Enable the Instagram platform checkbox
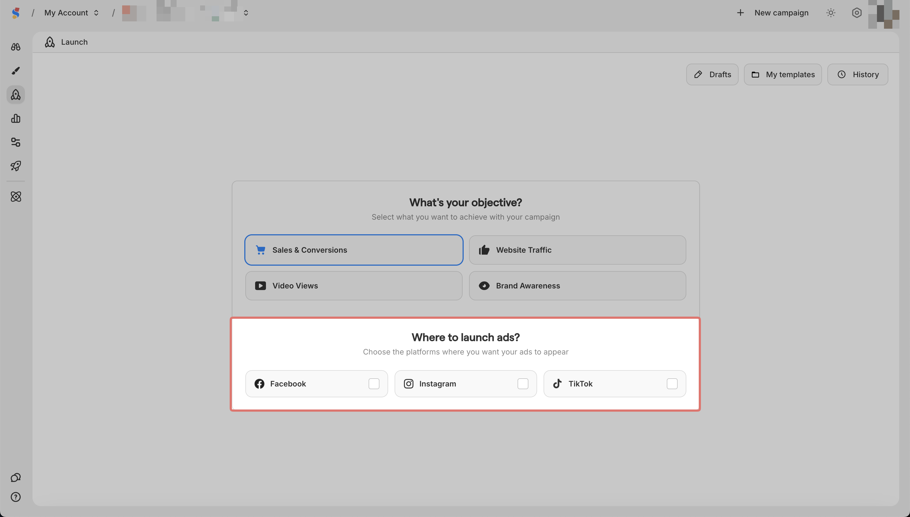Image resolution: width=910 pixels, height=517 pixels. [x=523, y=383]
